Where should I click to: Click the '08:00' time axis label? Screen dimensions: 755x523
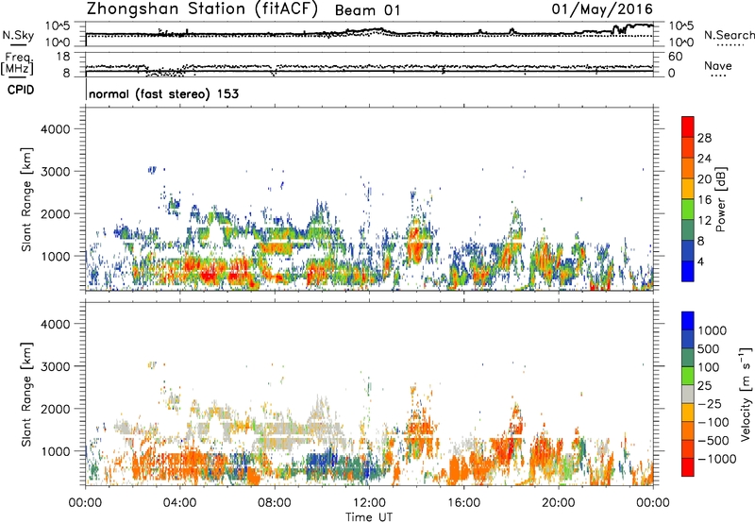pos(275,503)
